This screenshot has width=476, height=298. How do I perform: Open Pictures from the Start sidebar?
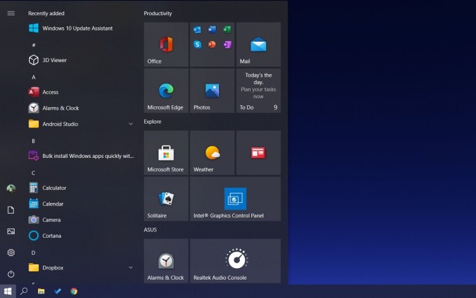[x=11, y=231]
